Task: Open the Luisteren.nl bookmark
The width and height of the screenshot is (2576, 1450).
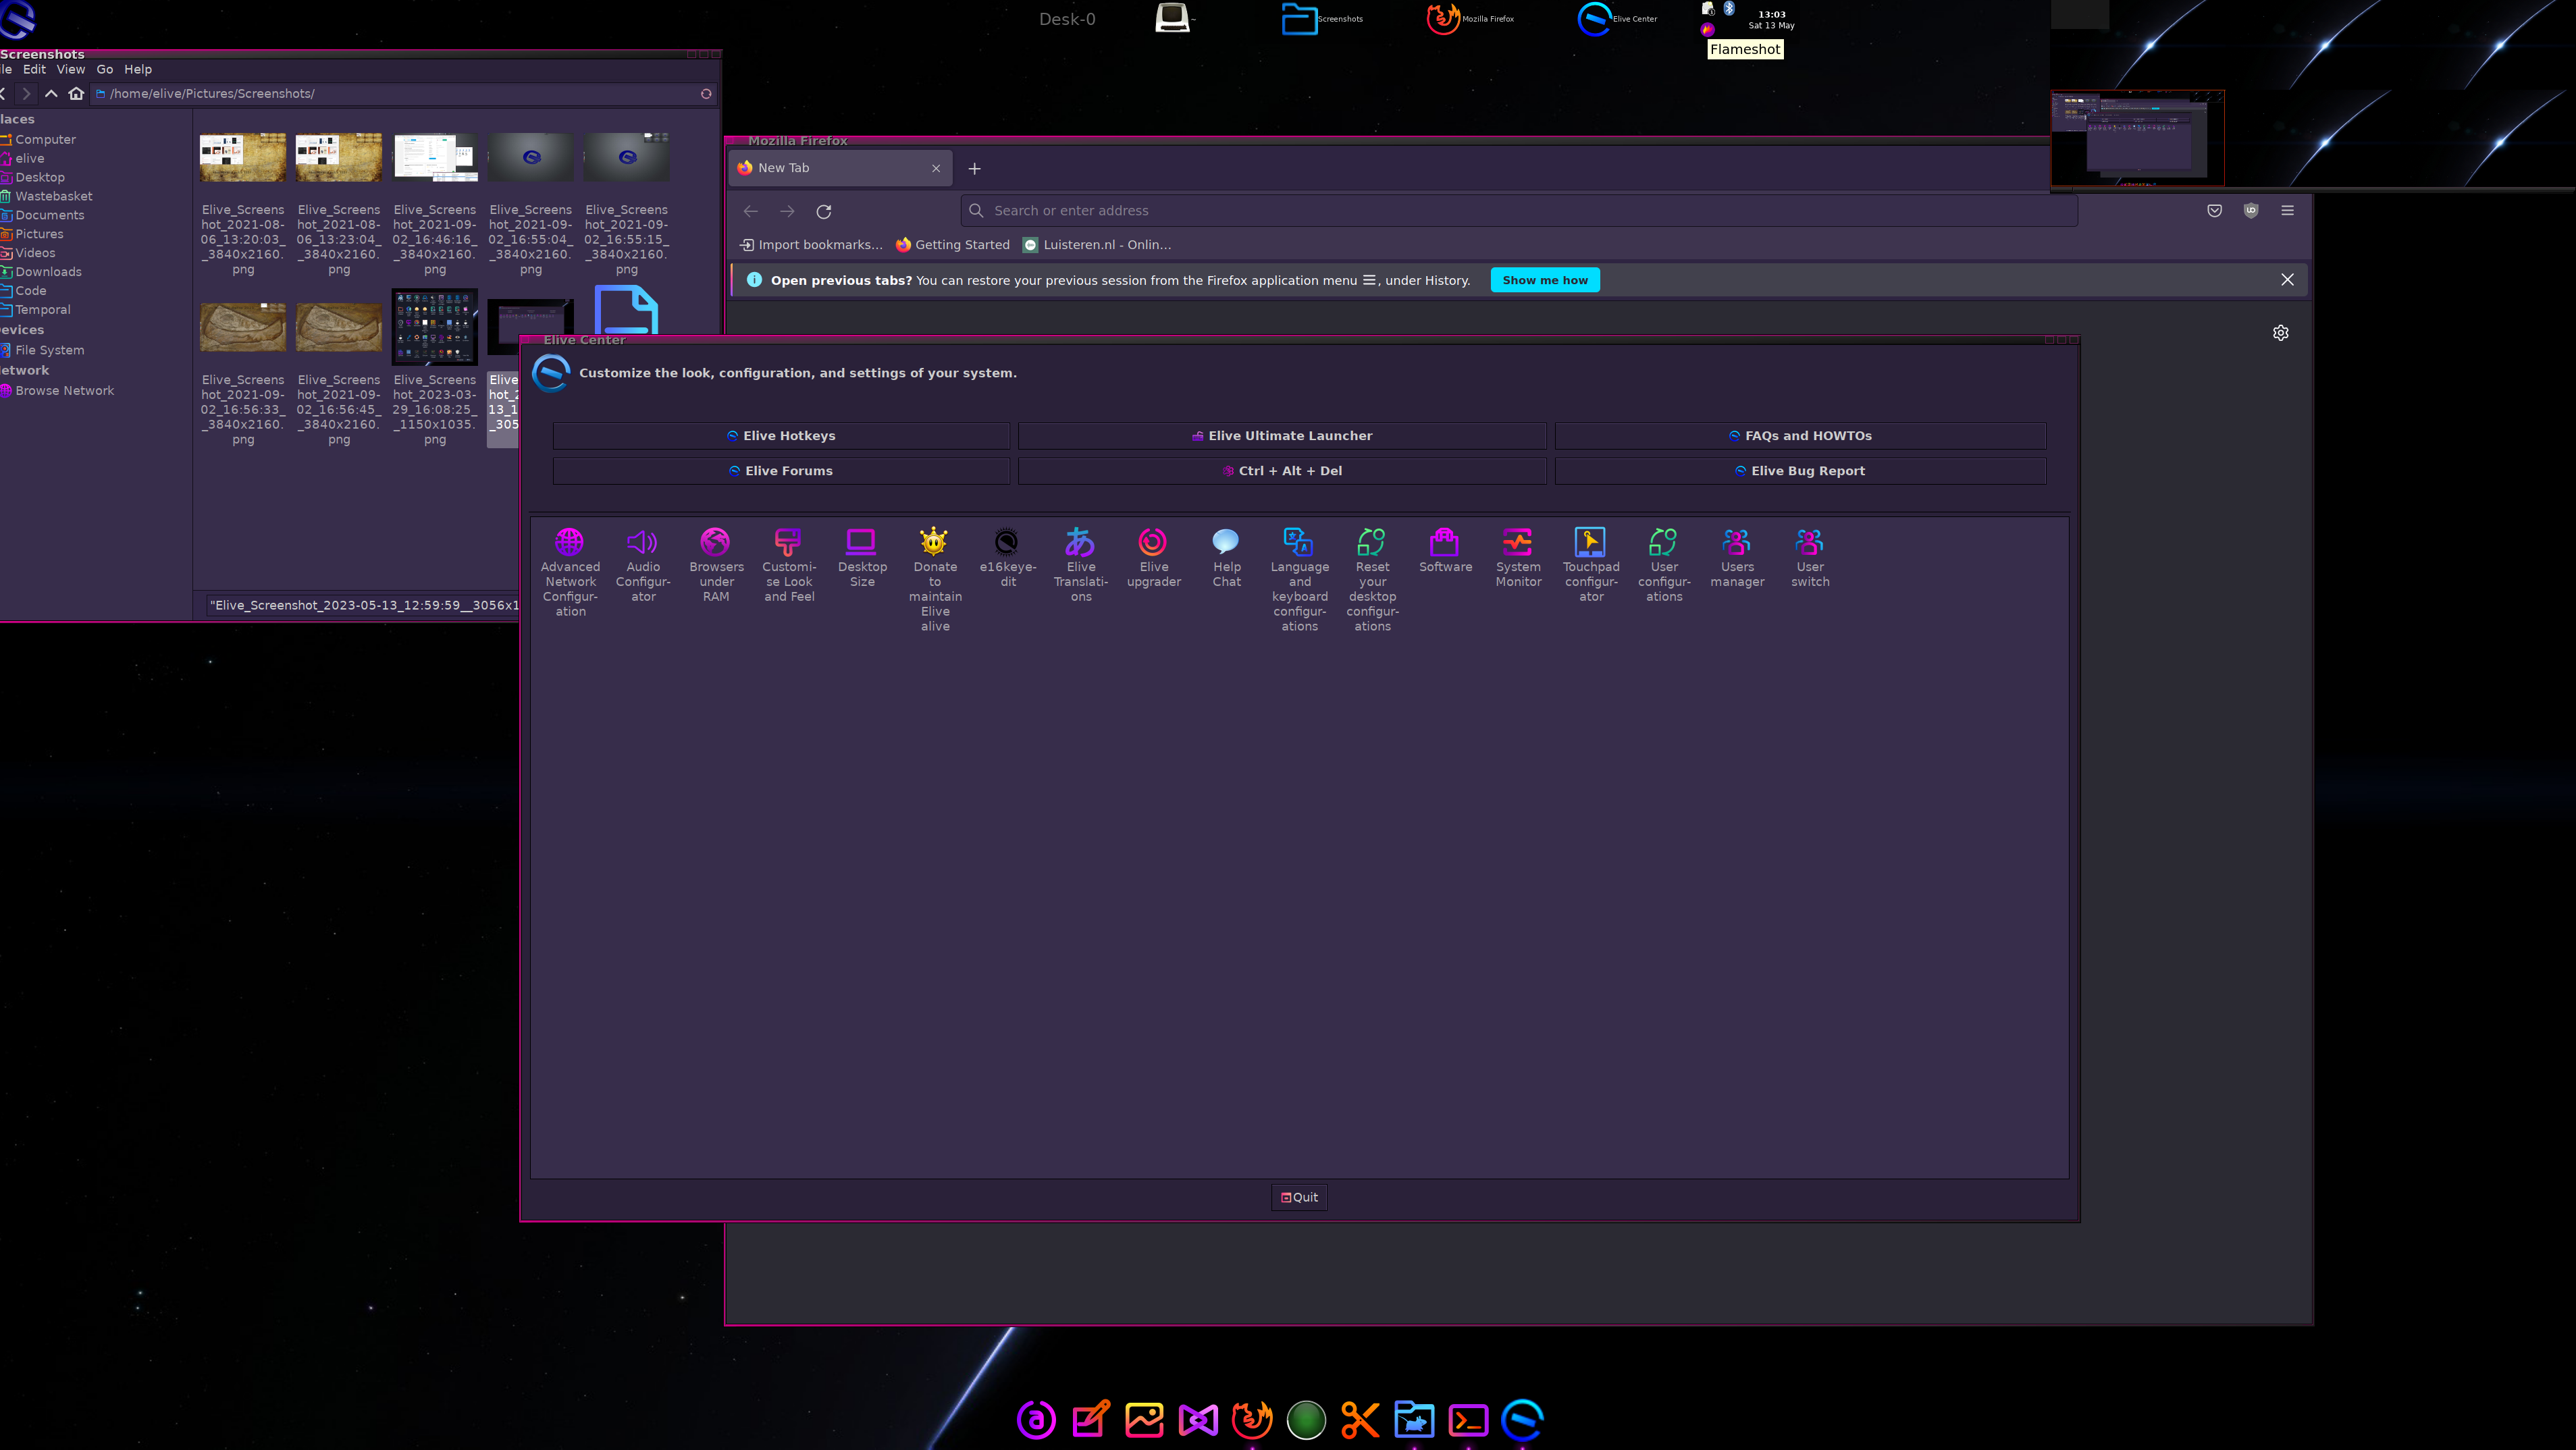Action: 1097,245
